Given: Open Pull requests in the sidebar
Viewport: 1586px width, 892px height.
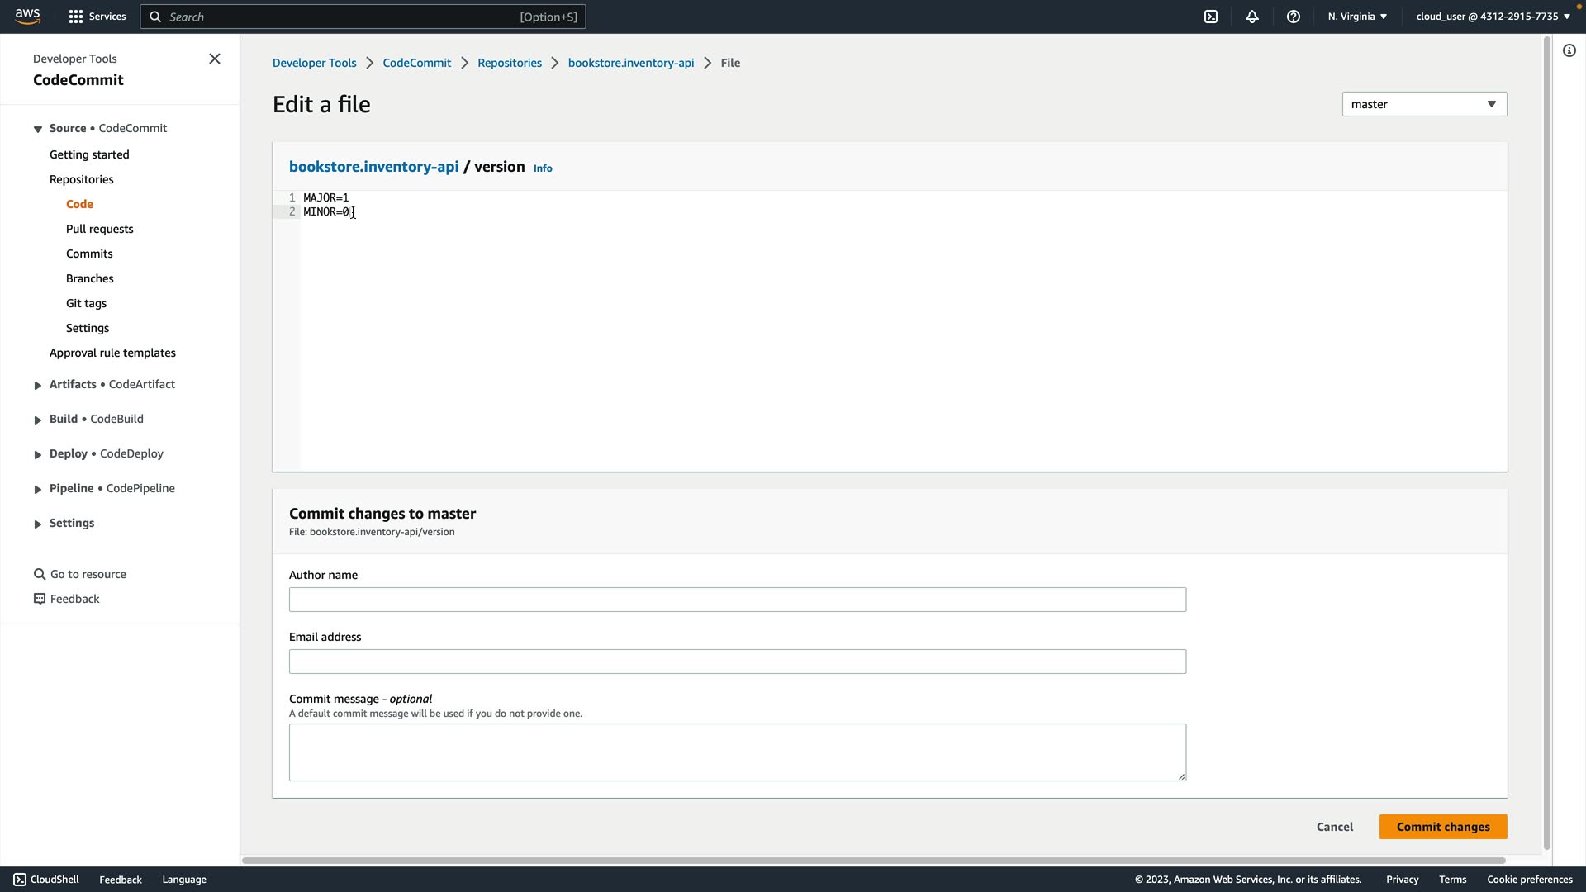Looking at the screenshot, I should 99,229.
